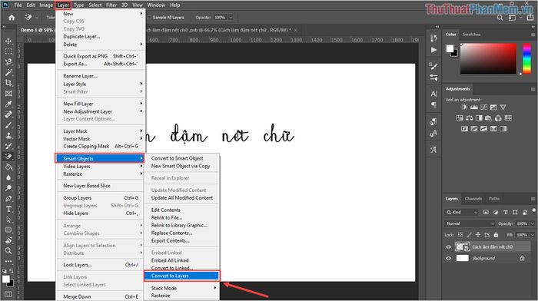The height and width of the screenshot is (301, 538).
Task: Select the Path Selection tool
Action: [8, 220]
